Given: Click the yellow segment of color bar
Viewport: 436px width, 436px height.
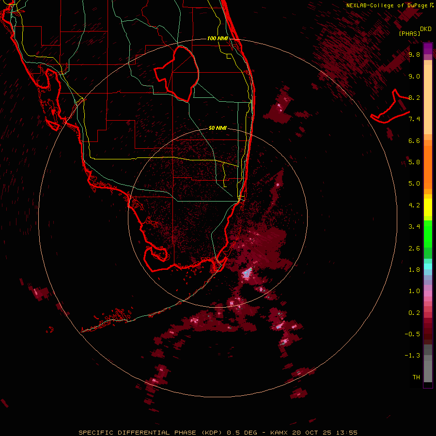Looking at the screenshot, I should (428, 207).
